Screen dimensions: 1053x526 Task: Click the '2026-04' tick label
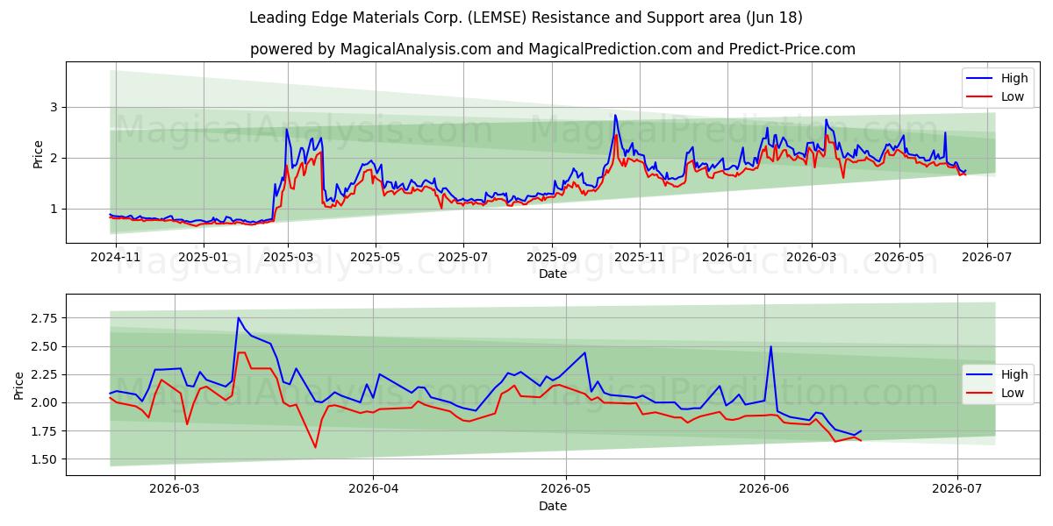tap(373, 489)
